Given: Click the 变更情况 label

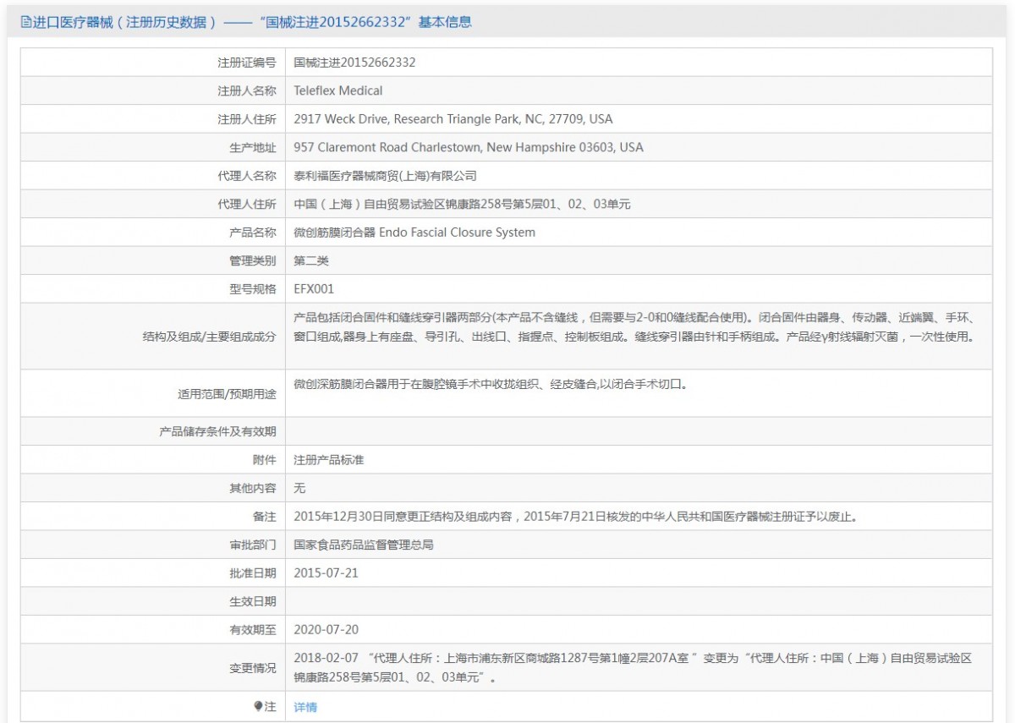Looking at the screenshot, I should (x=253, y=667).
